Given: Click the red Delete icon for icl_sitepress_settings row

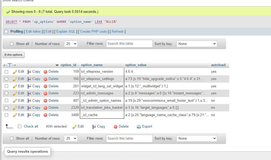Looking at the screenshot, I should 45,79.
